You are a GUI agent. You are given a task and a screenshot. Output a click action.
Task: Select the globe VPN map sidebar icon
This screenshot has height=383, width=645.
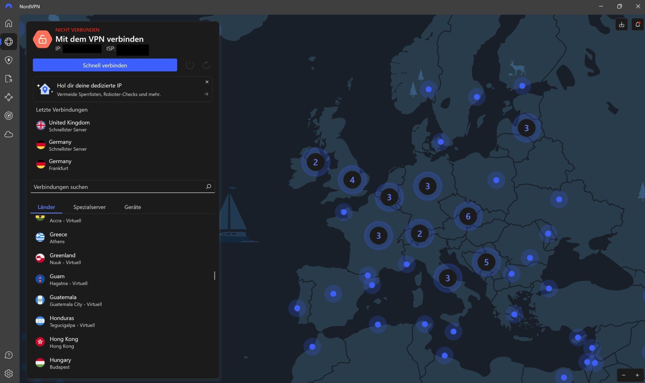tap(9, 42)
